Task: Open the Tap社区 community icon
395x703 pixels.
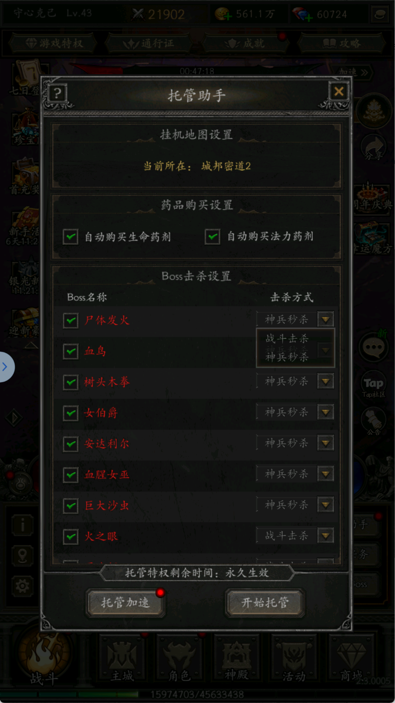Action: pyautogui.click(x=373, y=385)
